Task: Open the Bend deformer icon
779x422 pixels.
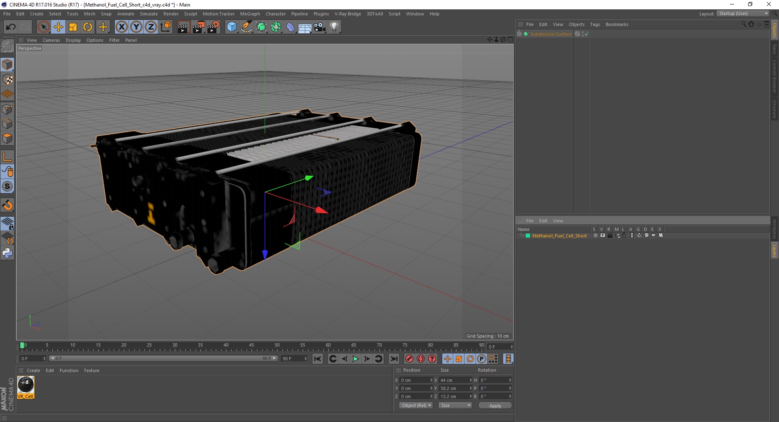Action: pos(291,27)
